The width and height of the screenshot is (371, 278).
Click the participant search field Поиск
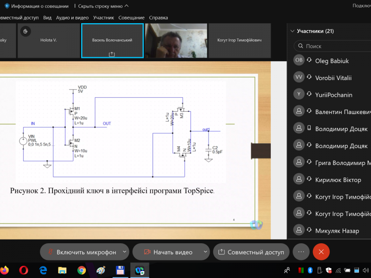pyautogui.click(x=334, y=46)
